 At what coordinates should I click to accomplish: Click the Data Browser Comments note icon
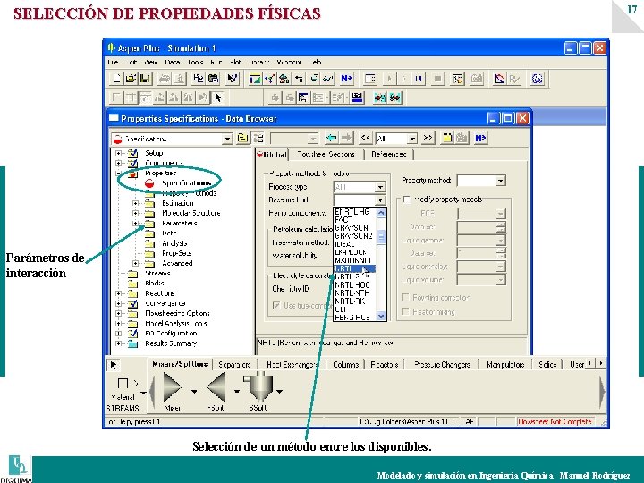(x=446, y=139)
